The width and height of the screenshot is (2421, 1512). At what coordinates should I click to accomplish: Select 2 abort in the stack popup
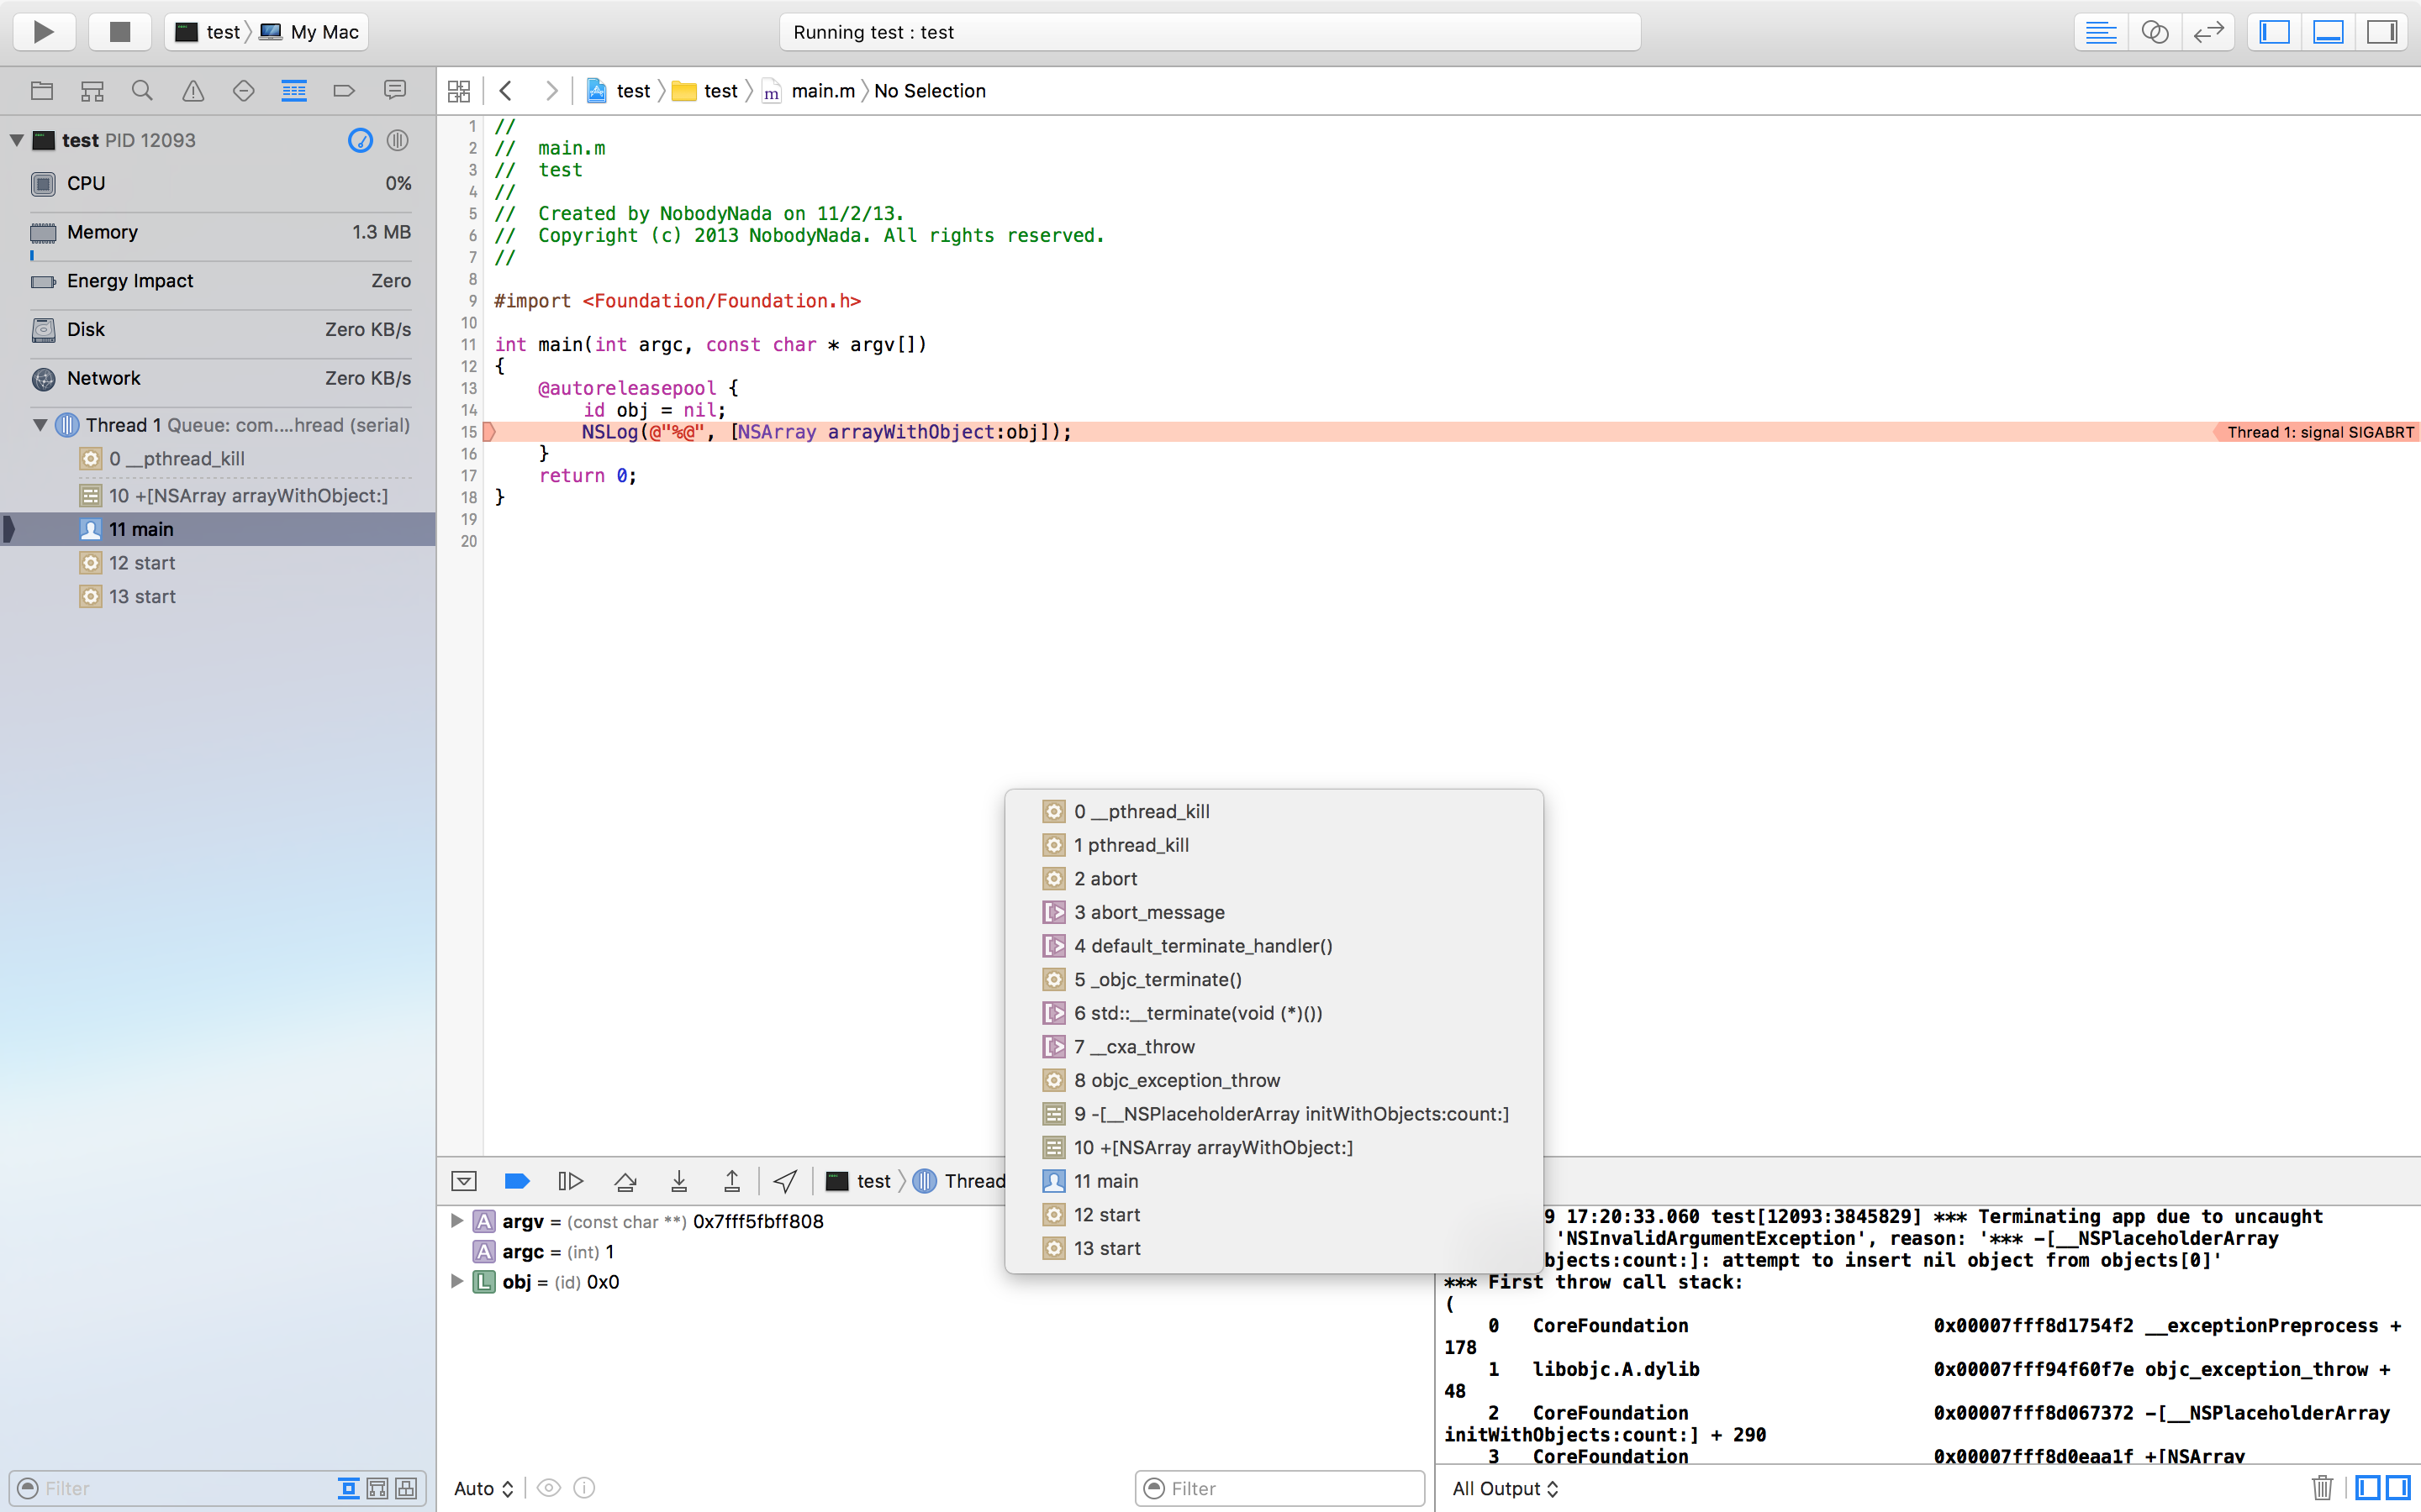coord(1105,878)
